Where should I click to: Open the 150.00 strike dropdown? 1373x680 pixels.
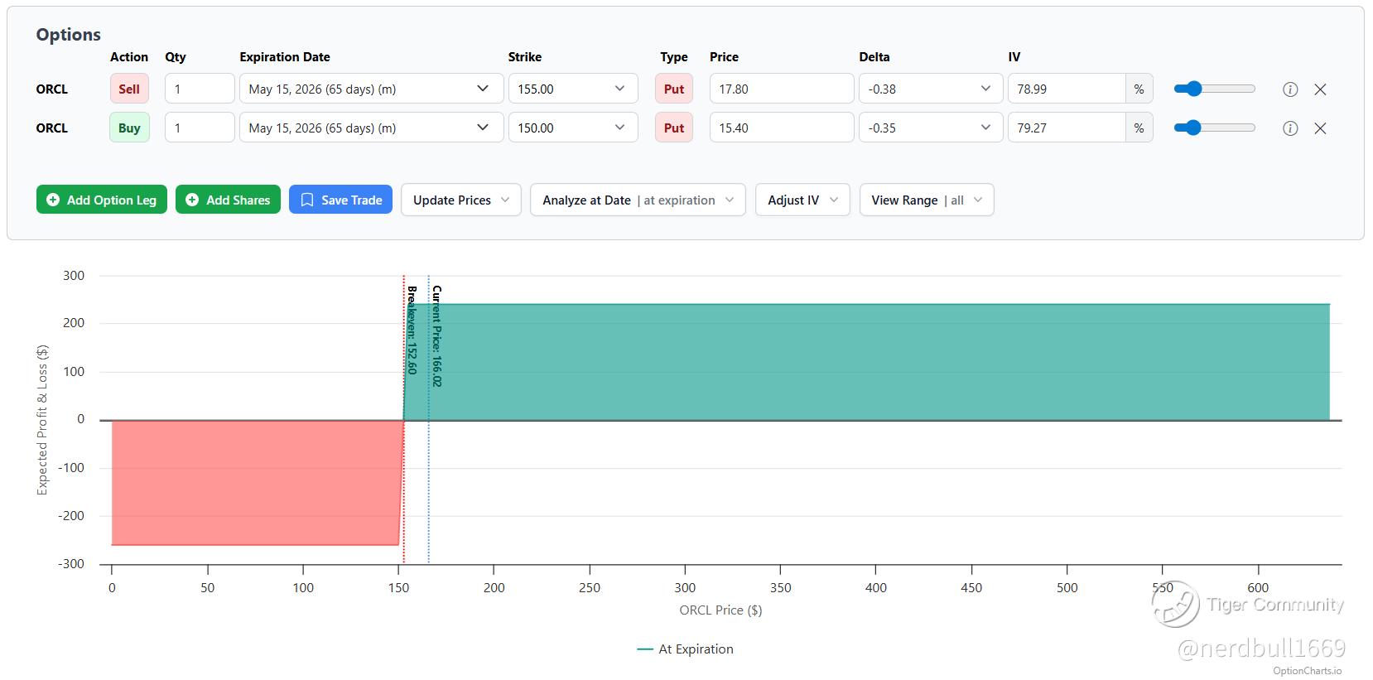pyautogui.click(x=573, y=128)
